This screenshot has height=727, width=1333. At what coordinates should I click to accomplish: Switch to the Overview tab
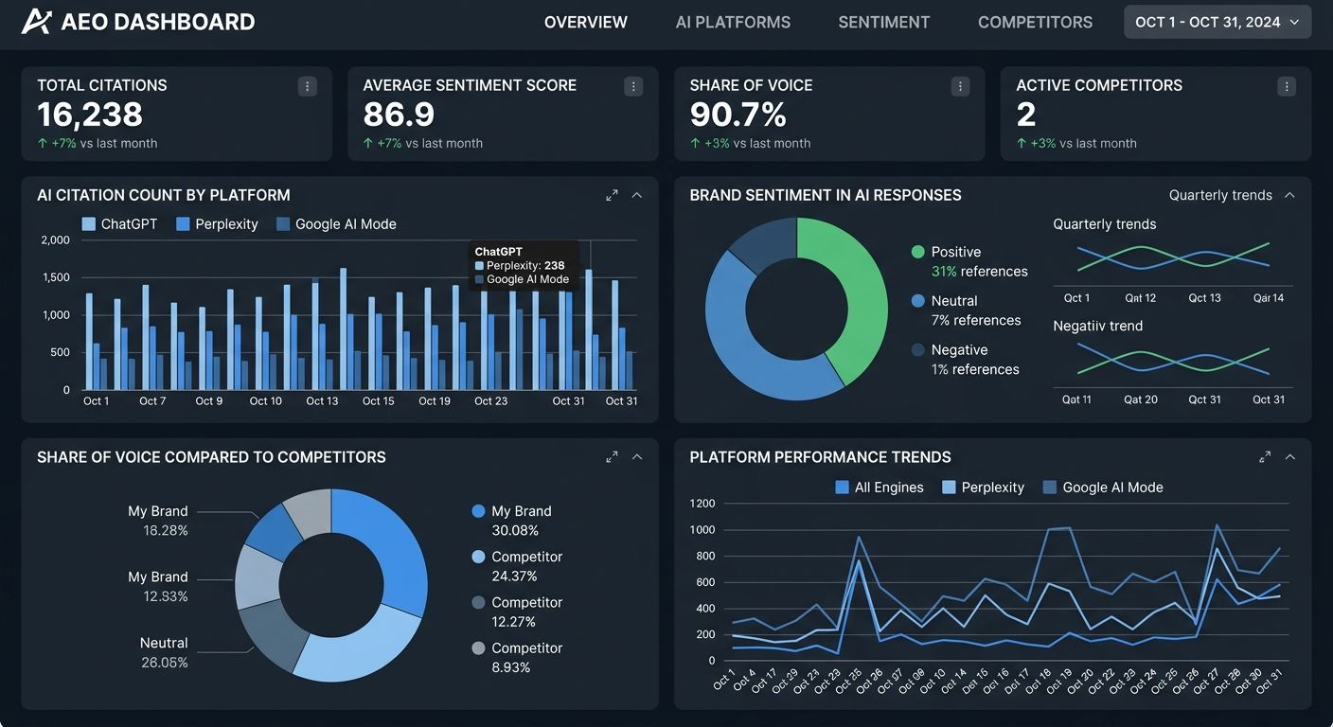pos(585,22)
